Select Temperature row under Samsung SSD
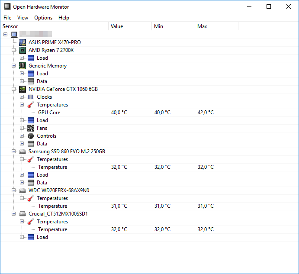Screen dimensions: 299x274 click(150, 167)
